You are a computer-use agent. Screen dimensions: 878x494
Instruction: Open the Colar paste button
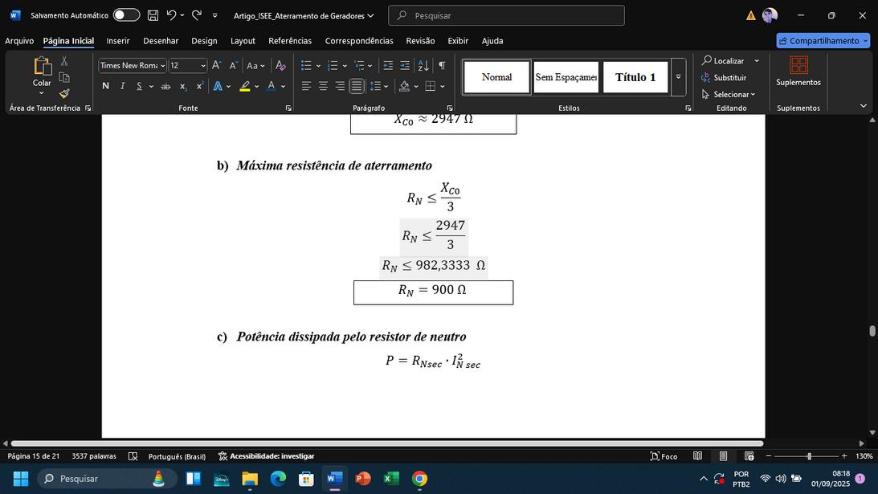click(42, 73)
